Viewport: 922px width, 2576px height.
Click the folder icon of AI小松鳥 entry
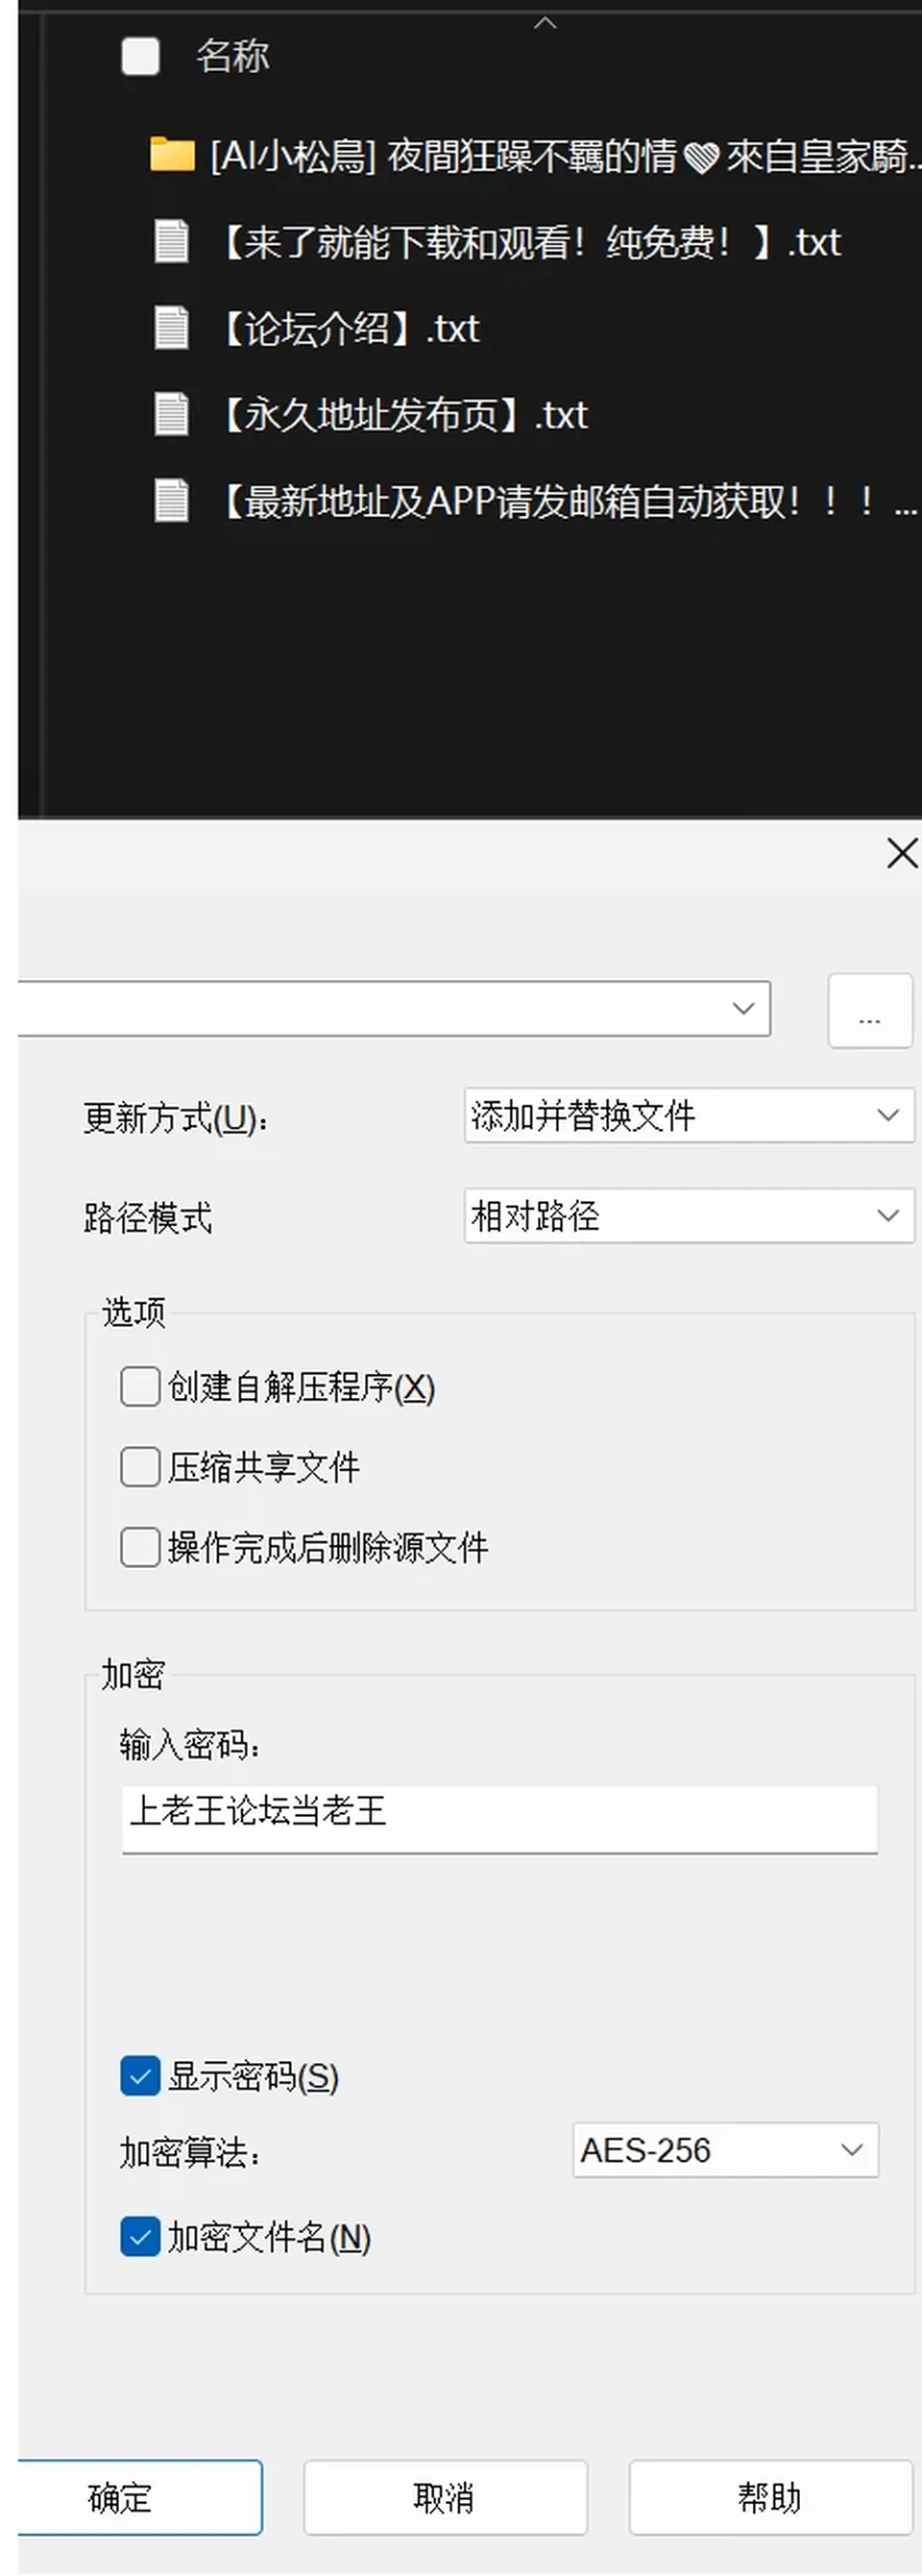click(172, 155)
